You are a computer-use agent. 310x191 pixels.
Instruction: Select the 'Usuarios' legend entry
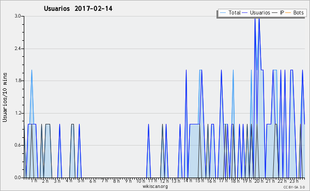260,12
